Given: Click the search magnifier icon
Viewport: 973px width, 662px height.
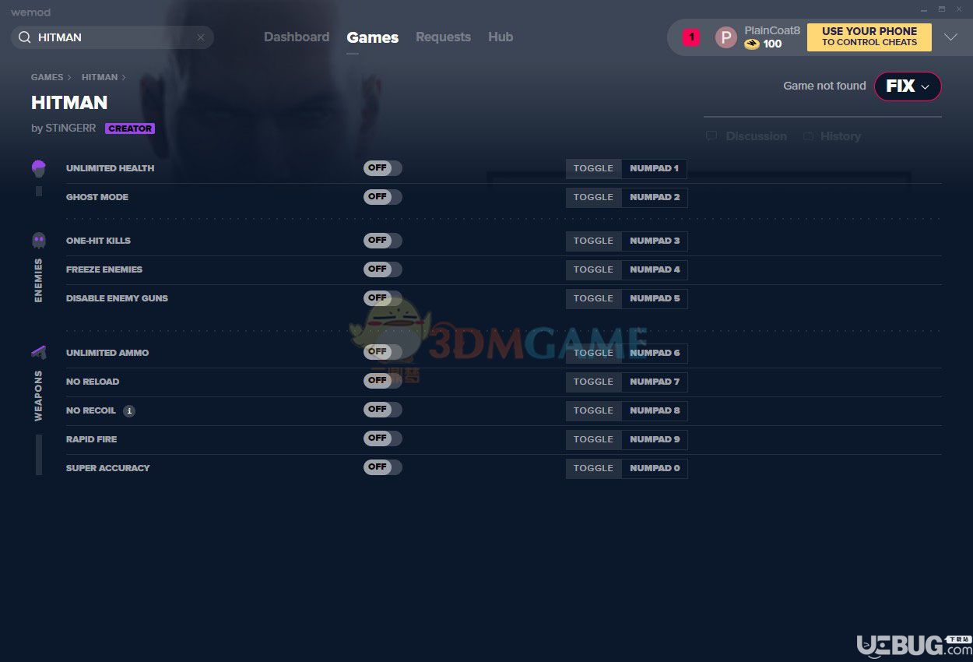Looking at the screenshot, I should coord(25,37).
